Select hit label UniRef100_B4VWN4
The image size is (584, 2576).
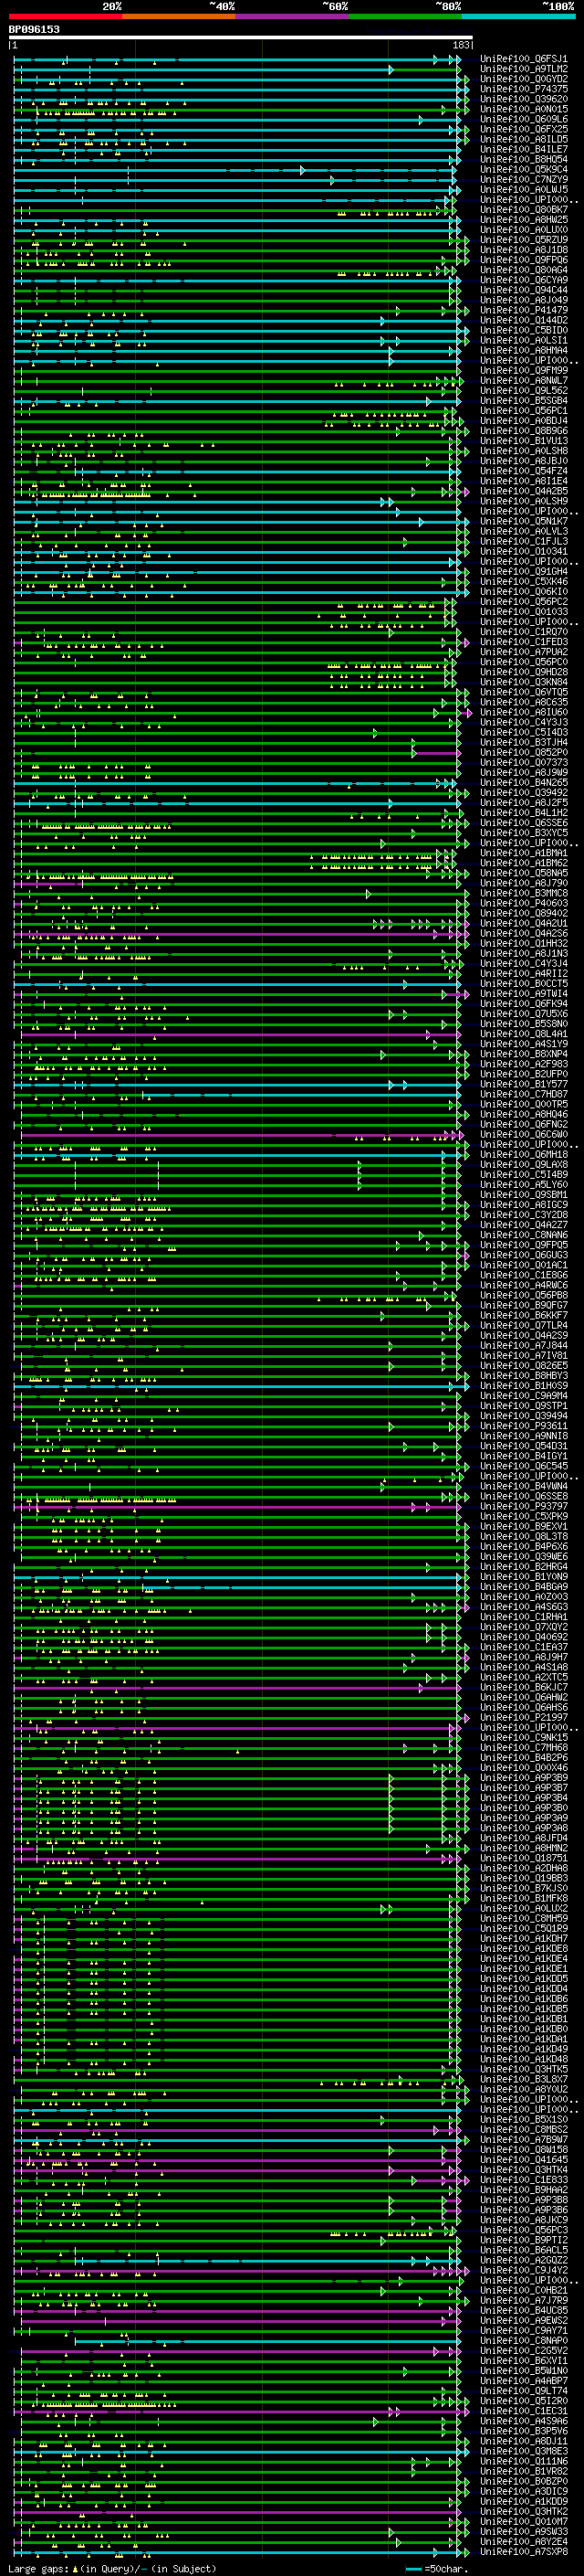[x=524, y=1486]
